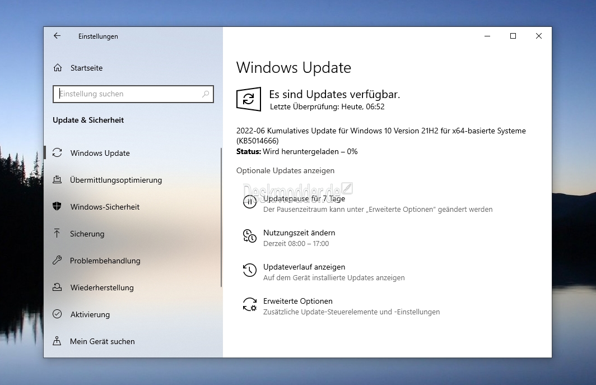The height and width of the screenshot is (385, 596).
Task: Go to Wiederherstellung section
Action: [x=101, y=287]
